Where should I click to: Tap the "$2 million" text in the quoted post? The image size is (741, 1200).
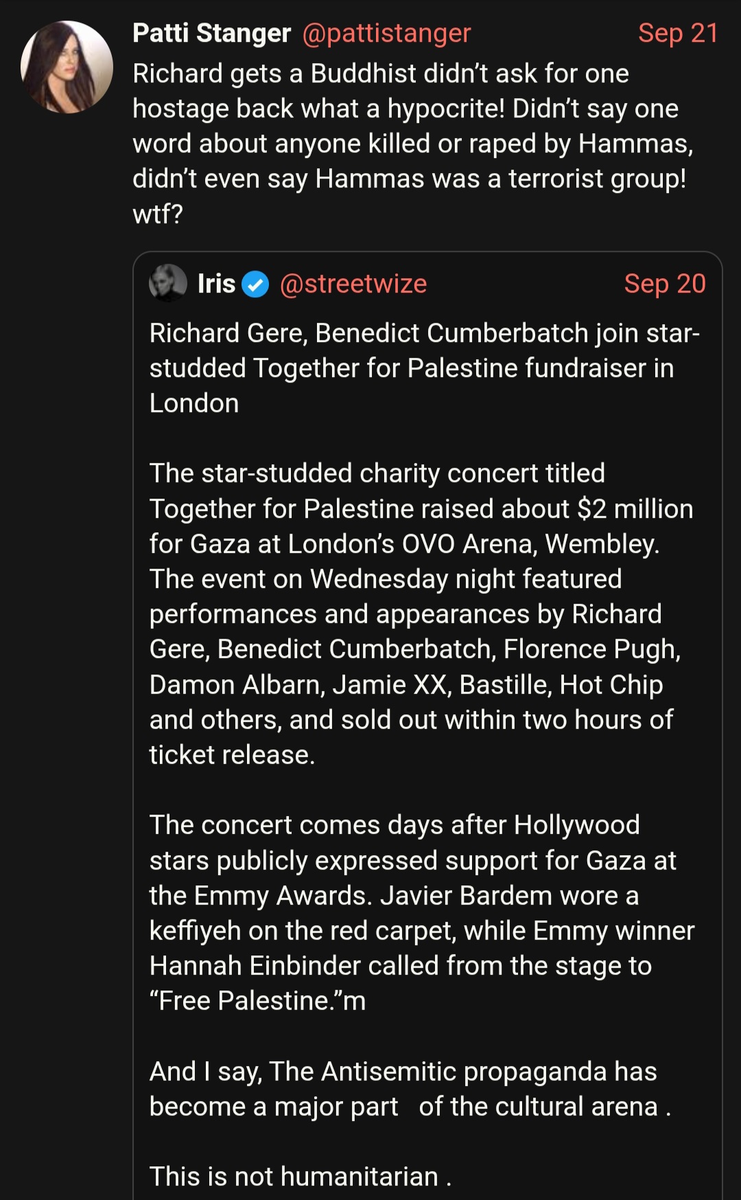pyautogui.click(x=635, y=509)
